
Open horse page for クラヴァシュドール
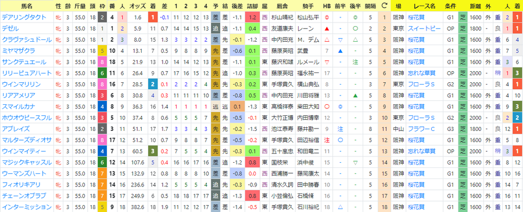(27, 39)
